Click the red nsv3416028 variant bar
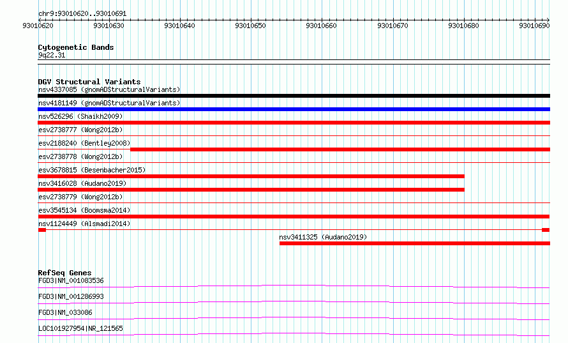Viewport: 568px width, 343px height. pos(251,190)
